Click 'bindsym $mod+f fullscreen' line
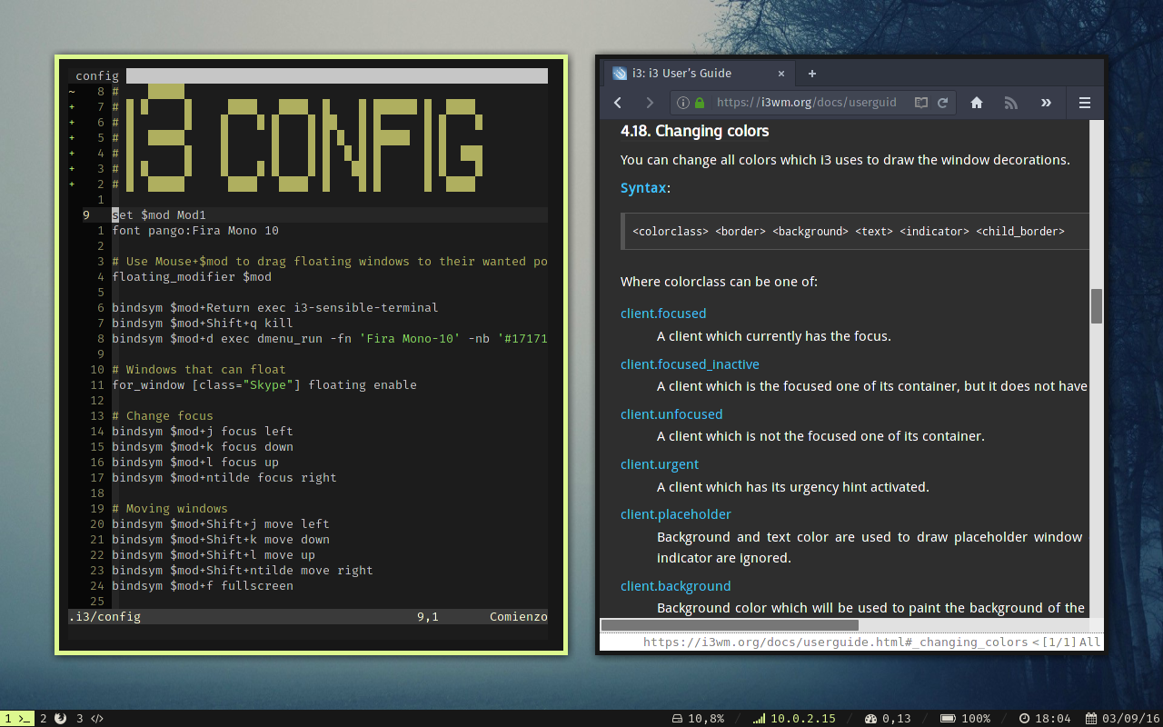1163x727 pixels. (203, 586)
